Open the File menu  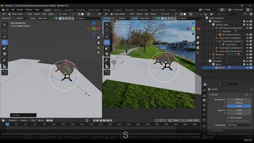tap(7, 10)
